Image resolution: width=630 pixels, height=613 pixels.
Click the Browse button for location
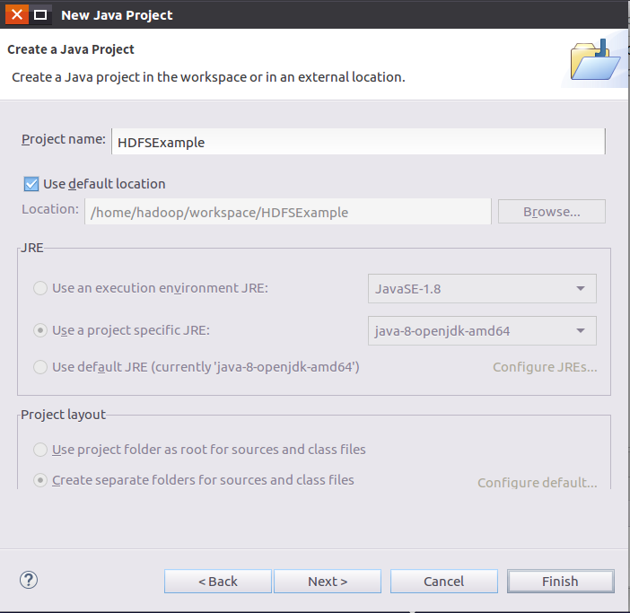point(551,212)
